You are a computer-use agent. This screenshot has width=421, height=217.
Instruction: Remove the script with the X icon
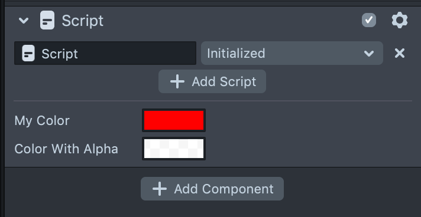point(400,53)
